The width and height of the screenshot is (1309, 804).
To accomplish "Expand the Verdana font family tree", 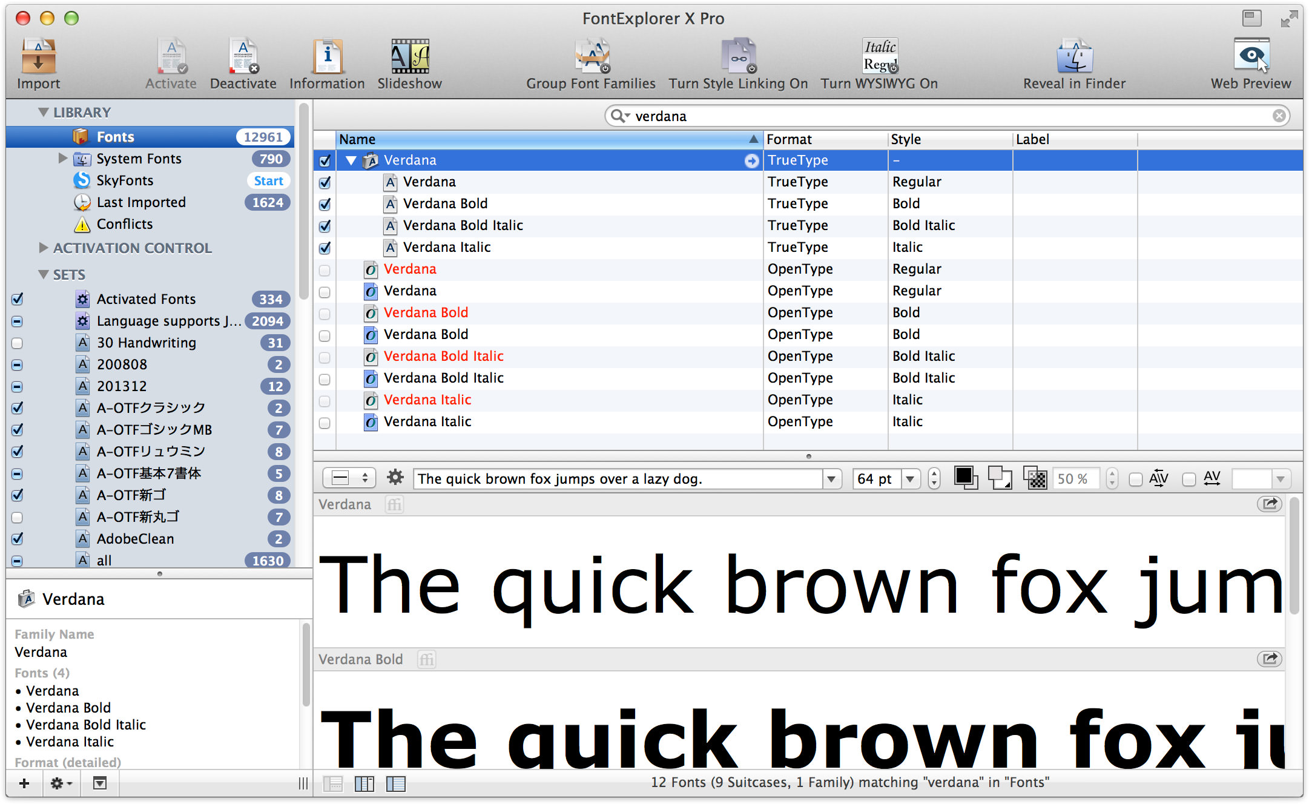I will pyautogui.click(x=351, y=160).
